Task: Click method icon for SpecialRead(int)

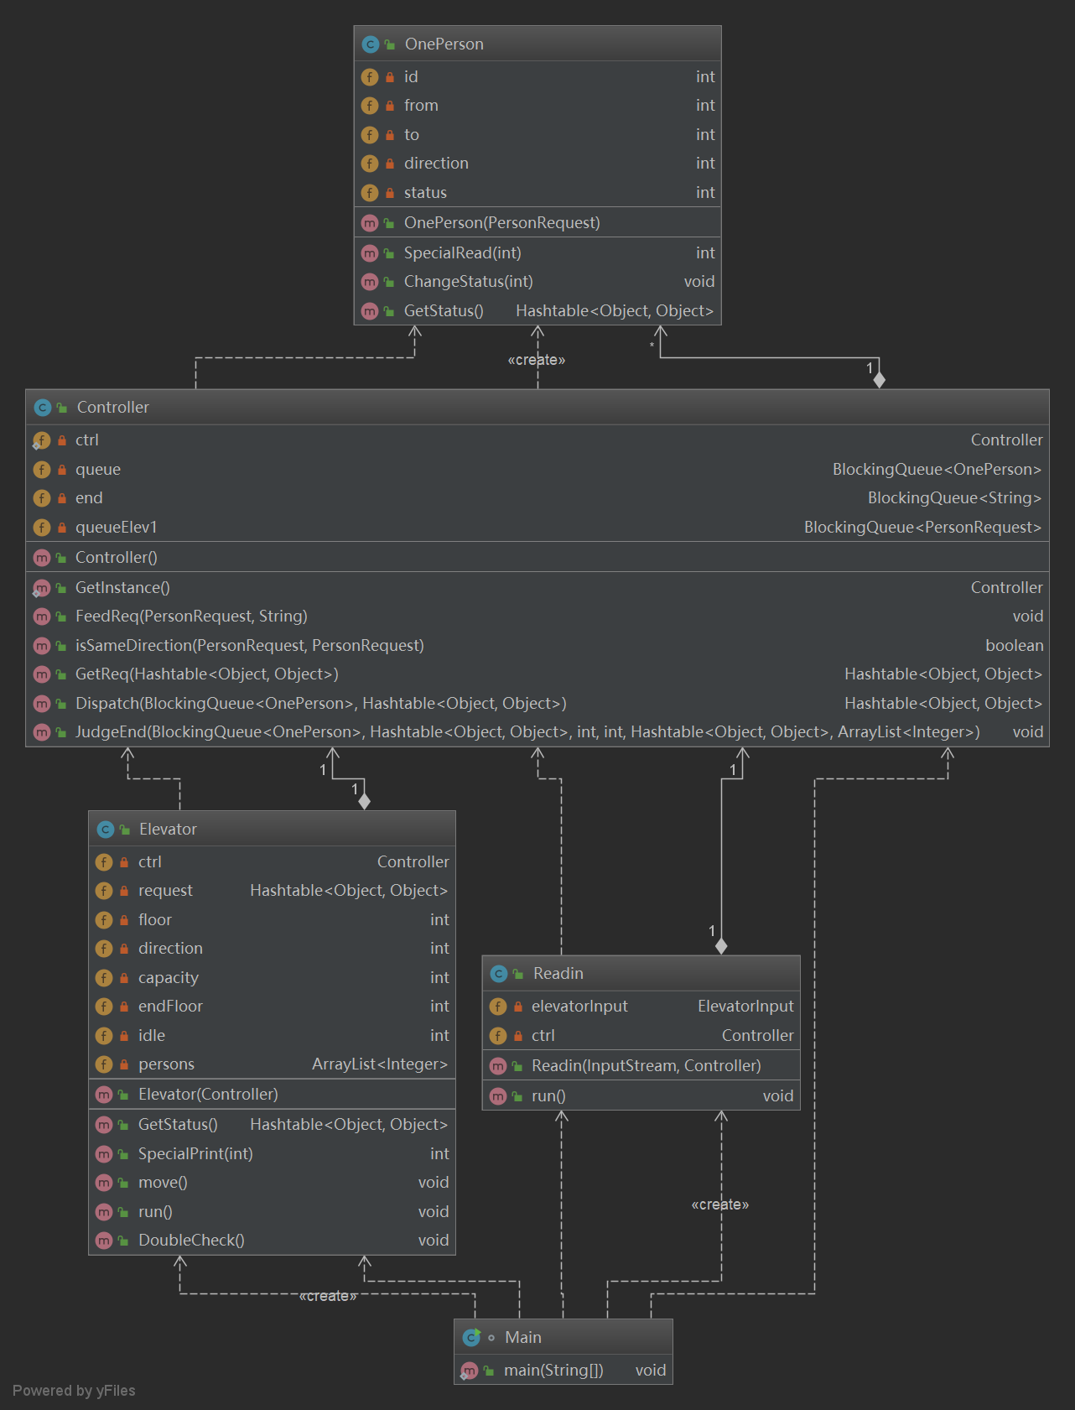Action: [370, 252]
